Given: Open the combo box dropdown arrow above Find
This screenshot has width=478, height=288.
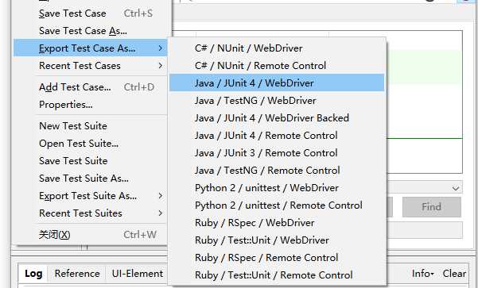Looking at the screenshot, I should (456, 188).
